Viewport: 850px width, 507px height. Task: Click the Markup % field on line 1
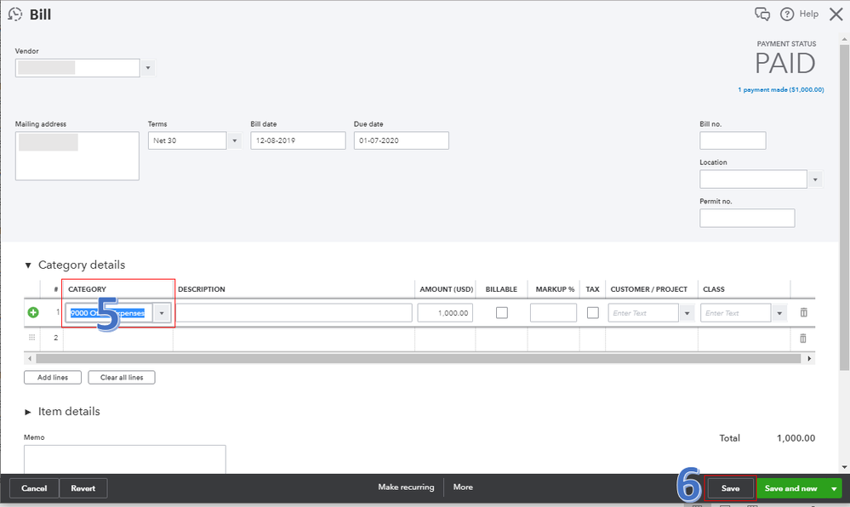[553, 313]
